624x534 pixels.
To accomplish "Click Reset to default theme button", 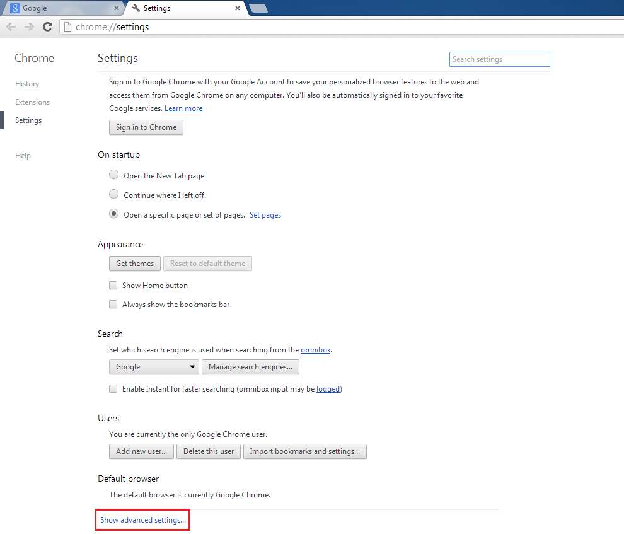I will pyautogui.click(x=208, y=264).
